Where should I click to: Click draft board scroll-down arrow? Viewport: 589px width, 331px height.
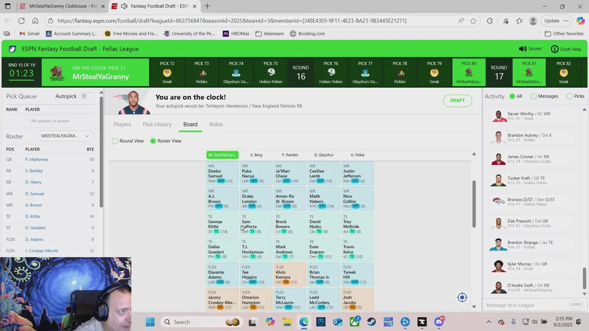[474, 307]
